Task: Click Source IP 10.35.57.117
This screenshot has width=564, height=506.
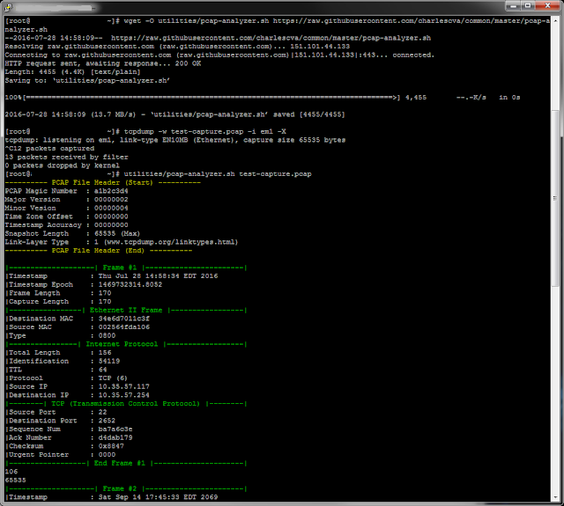Action: click(124, 387)
